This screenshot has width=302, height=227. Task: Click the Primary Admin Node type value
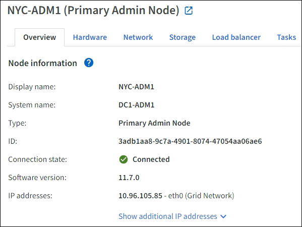(x=154, y=123)
